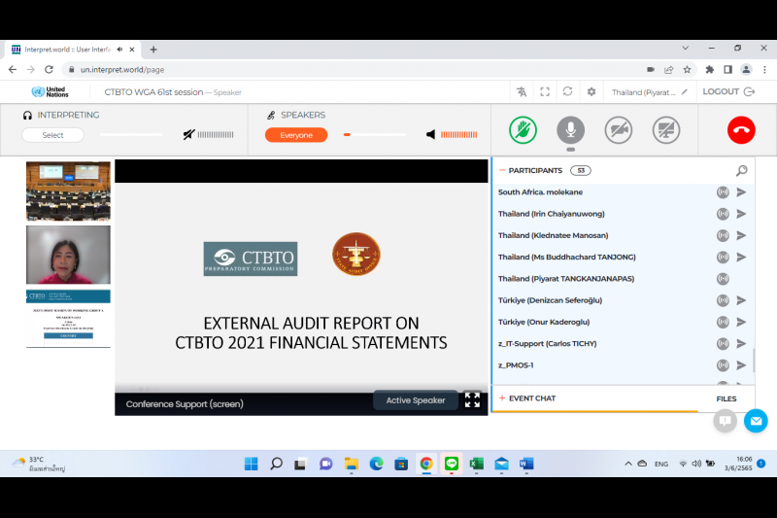This screenshot has height=518, width=777.
Task: Expand the Event Chat section
Action: (x=502, y=398)
